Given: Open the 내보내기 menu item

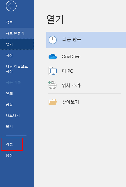Looking at the screenshot, I should [17, 116].
